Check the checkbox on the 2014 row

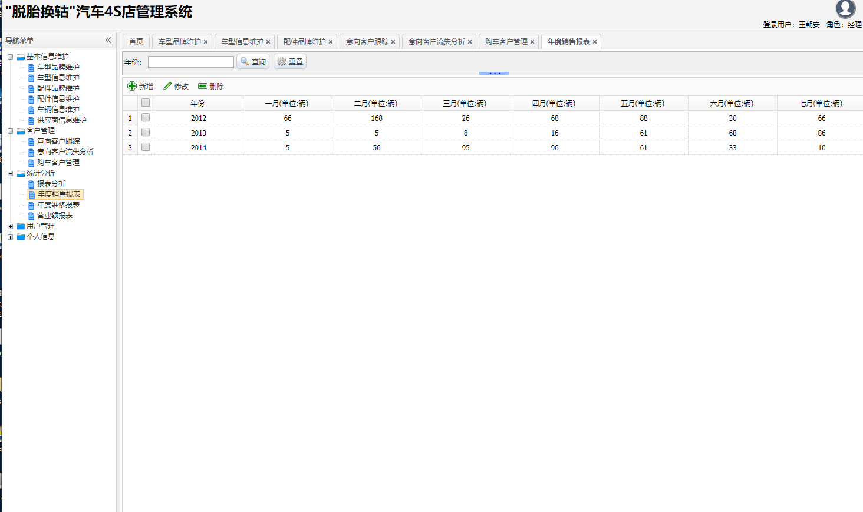click(x=144, y=147)
